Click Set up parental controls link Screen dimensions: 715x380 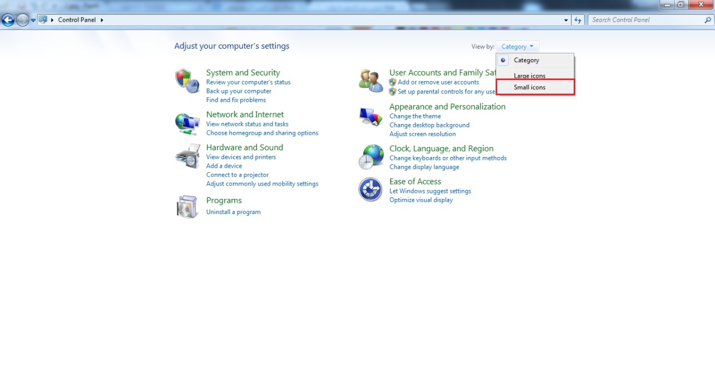point(446,92)
